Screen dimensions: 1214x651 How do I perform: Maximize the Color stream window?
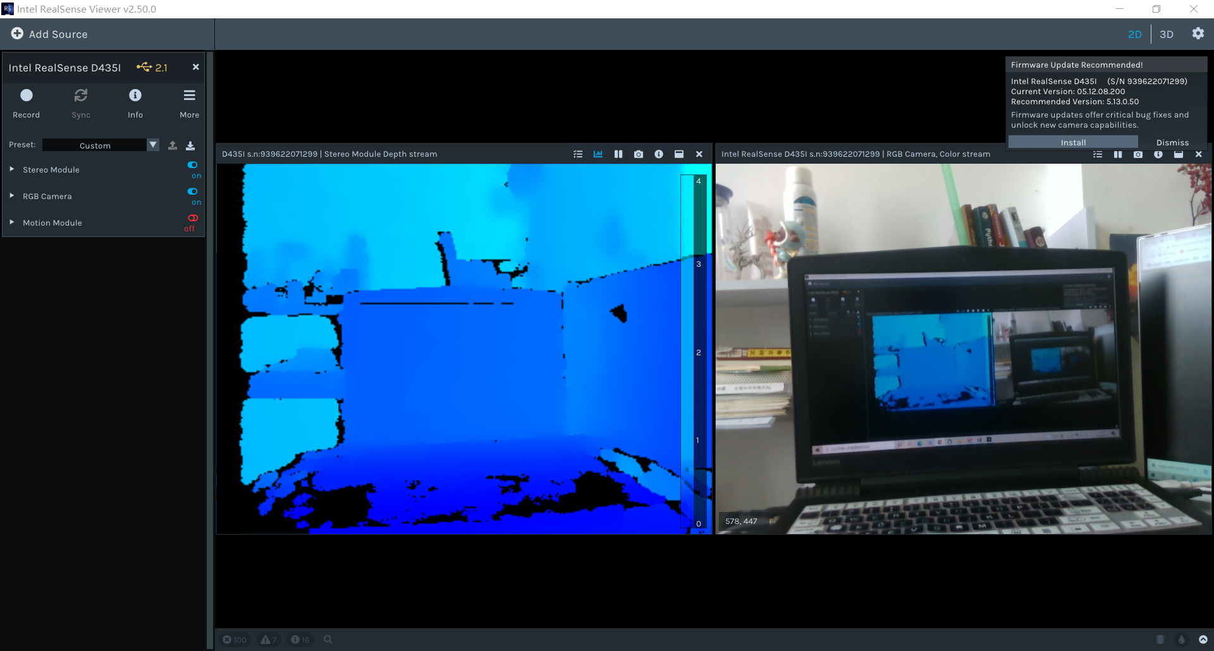coord(1179,154)
